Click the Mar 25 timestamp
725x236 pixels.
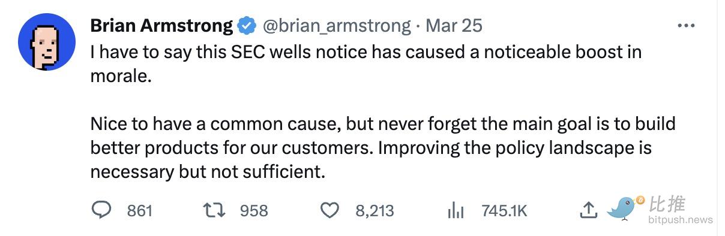(454, 26)
